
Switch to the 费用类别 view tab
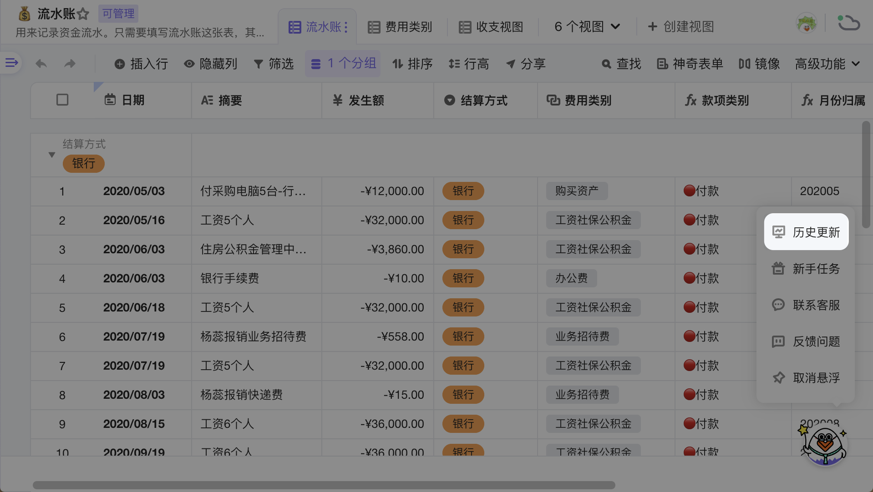click(x=400, y=27)
